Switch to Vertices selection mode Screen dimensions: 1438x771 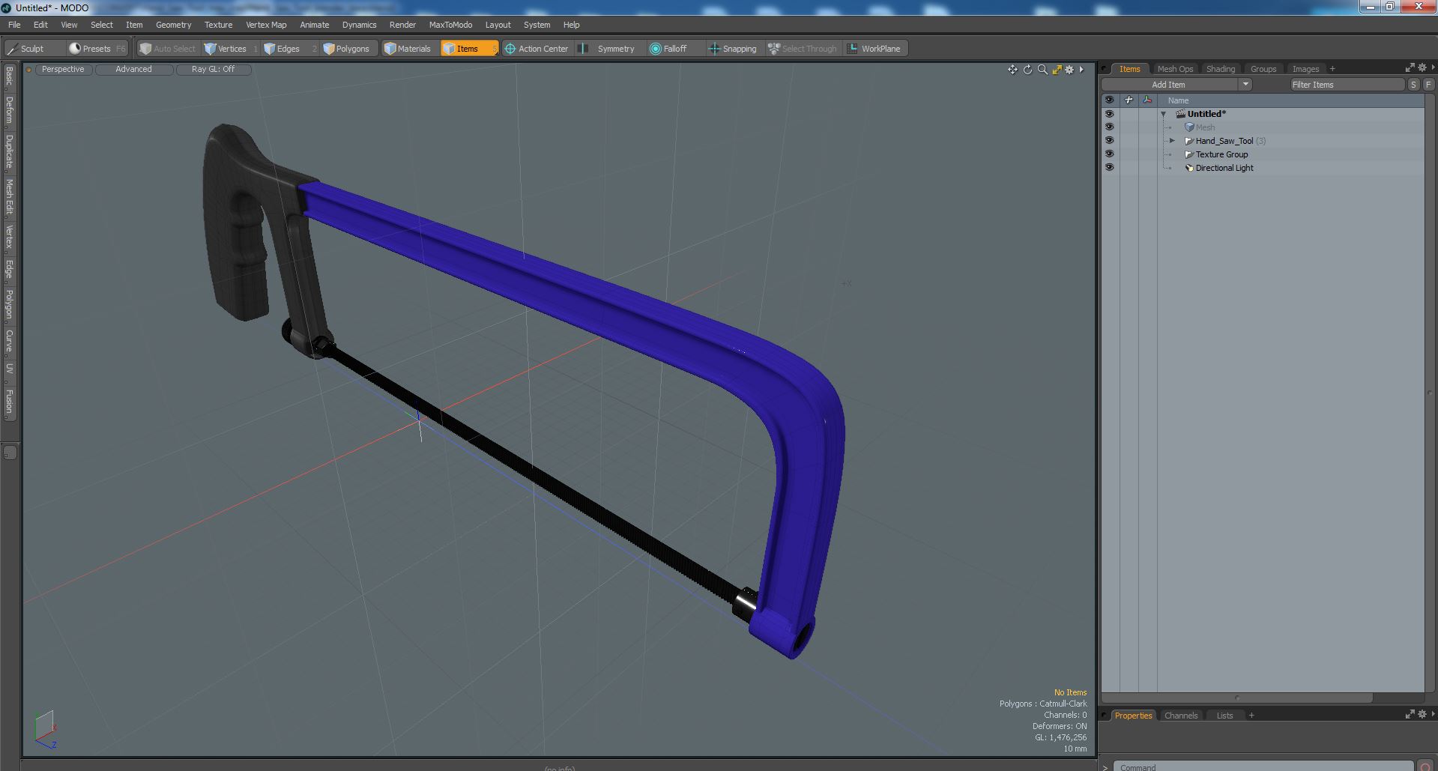[x=231, y=49]
